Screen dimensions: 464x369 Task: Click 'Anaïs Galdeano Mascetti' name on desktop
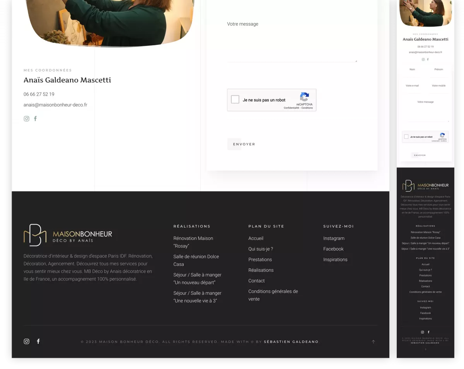pos(67,80)
